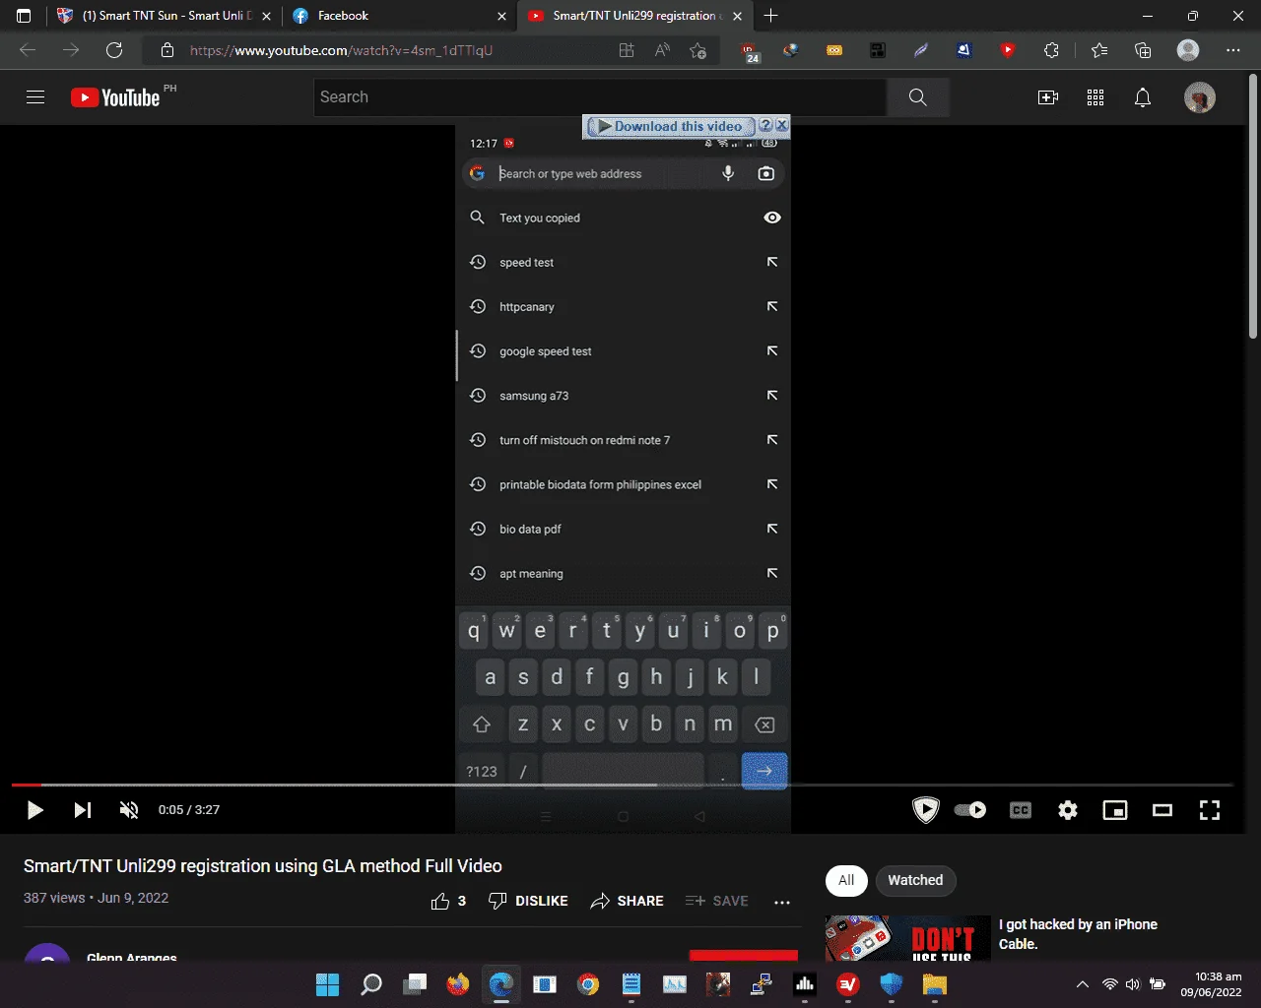Open the YouTube account avatar menu
Image resolution: width=1261 pixels, height=1008 pixels.
pos(1200,97)
